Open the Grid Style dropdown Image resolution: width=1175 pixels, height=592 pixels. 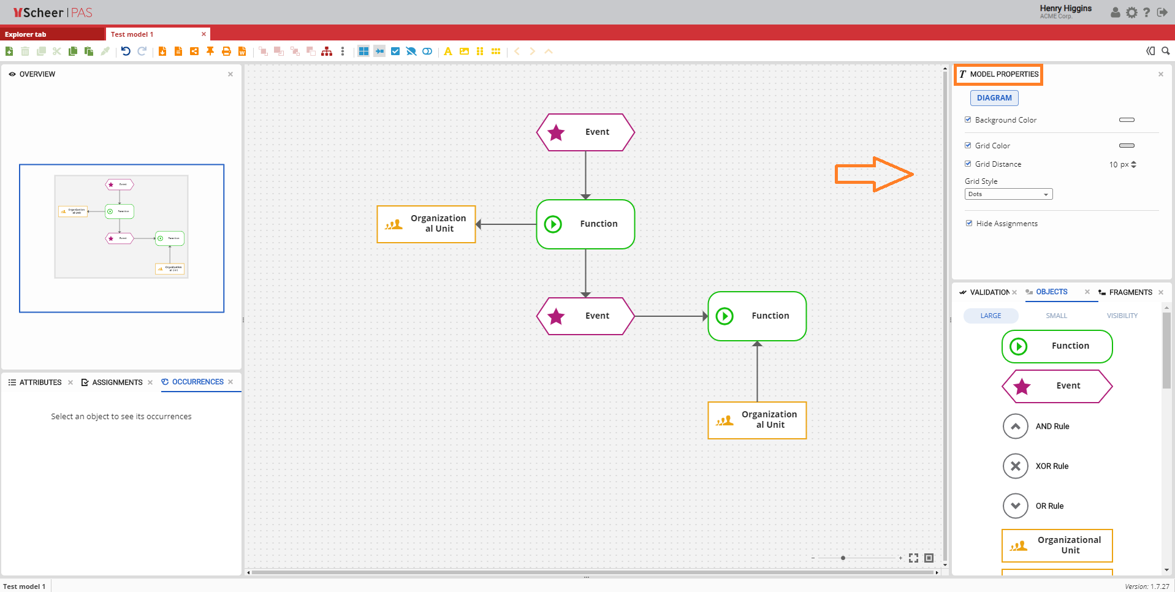(x=1008, y=194)
